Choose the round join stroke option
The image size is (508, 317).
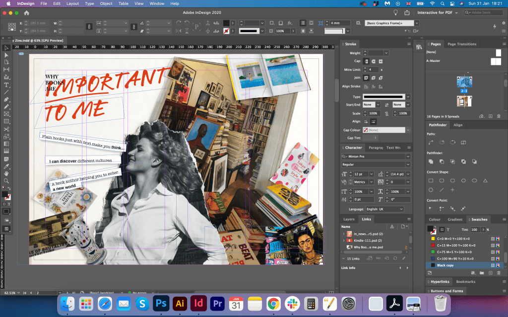[373, 78]
